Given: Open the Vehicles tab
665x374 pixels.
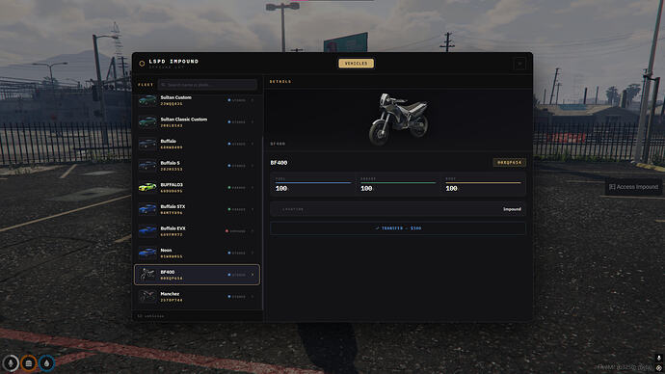Looking at the screenshot, I should tap(356, 64).
